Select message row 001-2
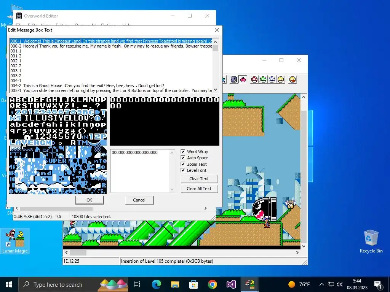The image size is (390, 292). 111,56
